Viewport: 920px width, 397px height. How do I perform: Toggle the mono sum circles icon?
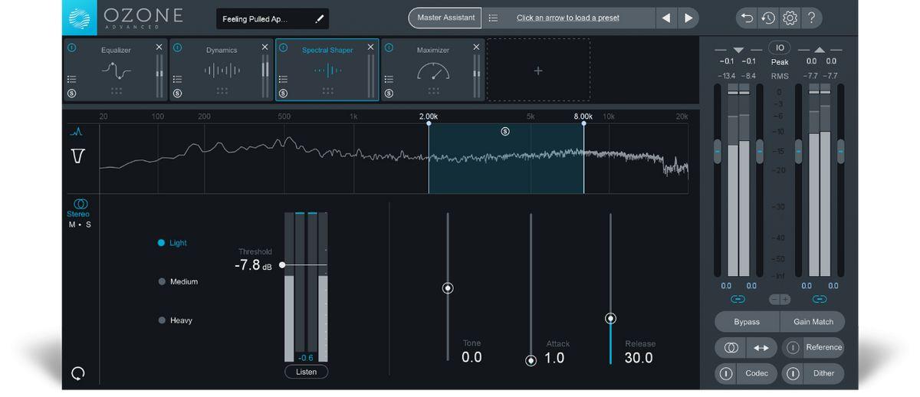[x=731, y=347]
